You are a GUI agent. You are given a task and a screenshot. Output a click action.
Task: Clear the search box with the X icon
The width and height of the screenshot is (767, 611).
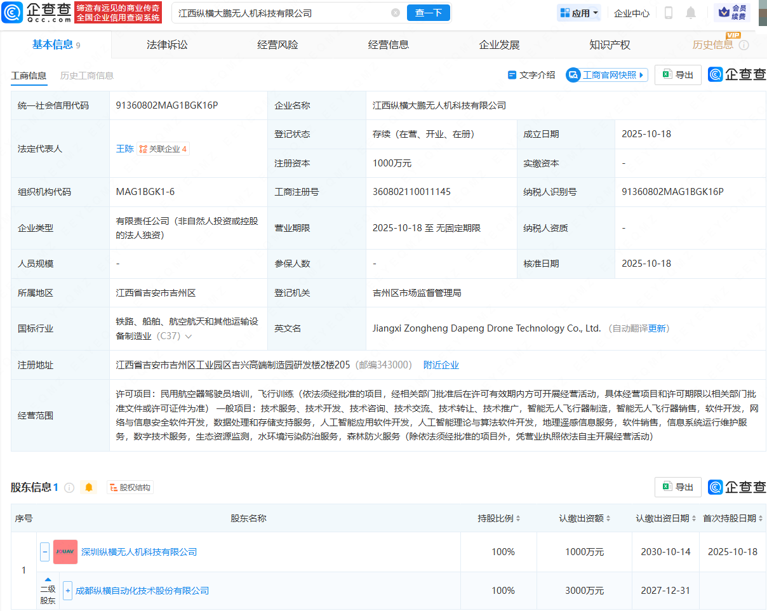[396, 13]
